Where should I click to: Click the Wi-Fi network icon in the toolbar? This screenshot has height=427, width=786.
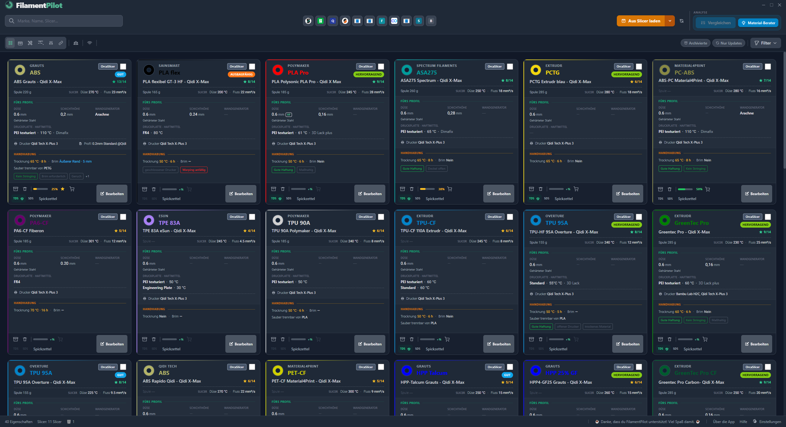pyautogui.click(x=90, y=43)
